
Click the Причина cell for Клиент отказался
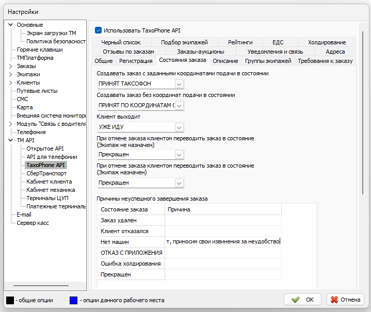223,231
